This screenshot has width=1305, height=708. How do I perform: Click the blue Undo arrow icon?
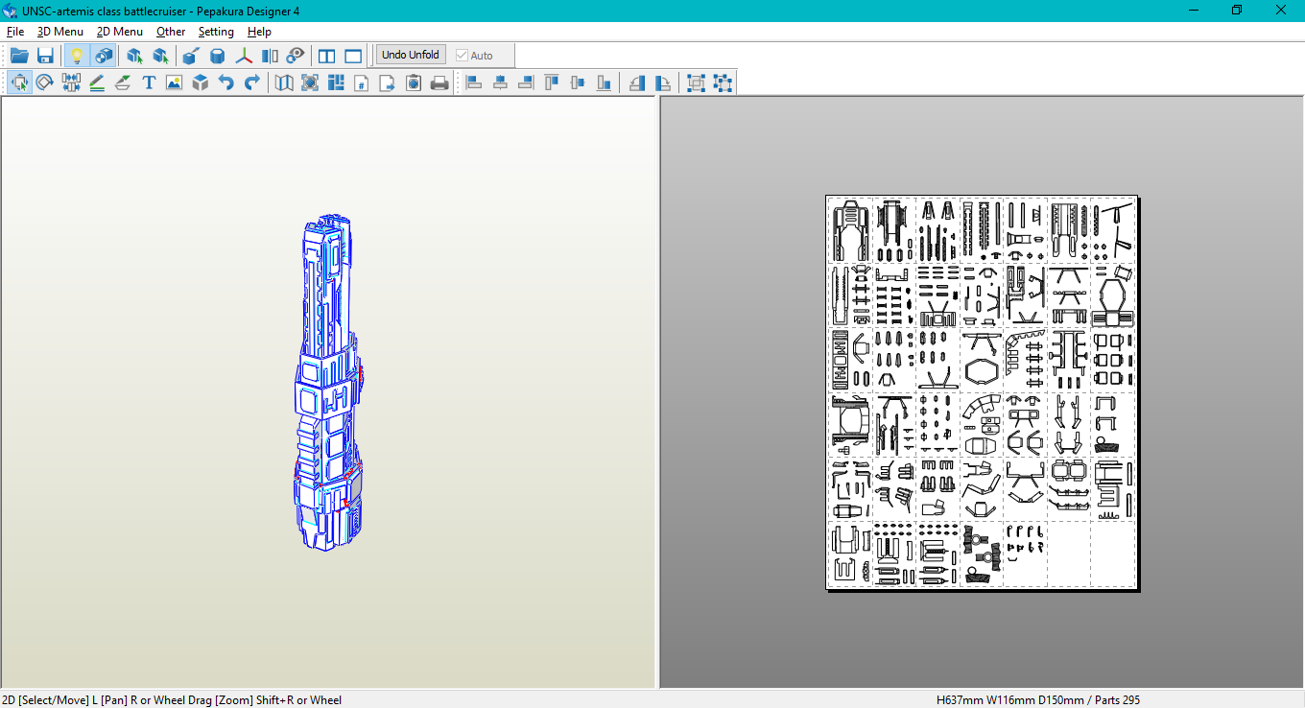coord(225,83)
